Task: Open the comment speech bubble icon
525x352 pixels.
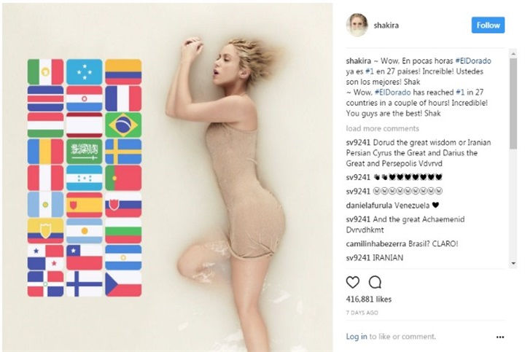Action: tap(375, 283)
